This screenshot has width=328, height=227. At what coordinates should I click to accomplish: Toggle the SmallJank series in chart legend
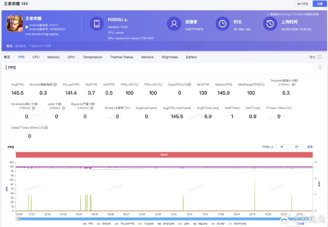coord(166,224)
